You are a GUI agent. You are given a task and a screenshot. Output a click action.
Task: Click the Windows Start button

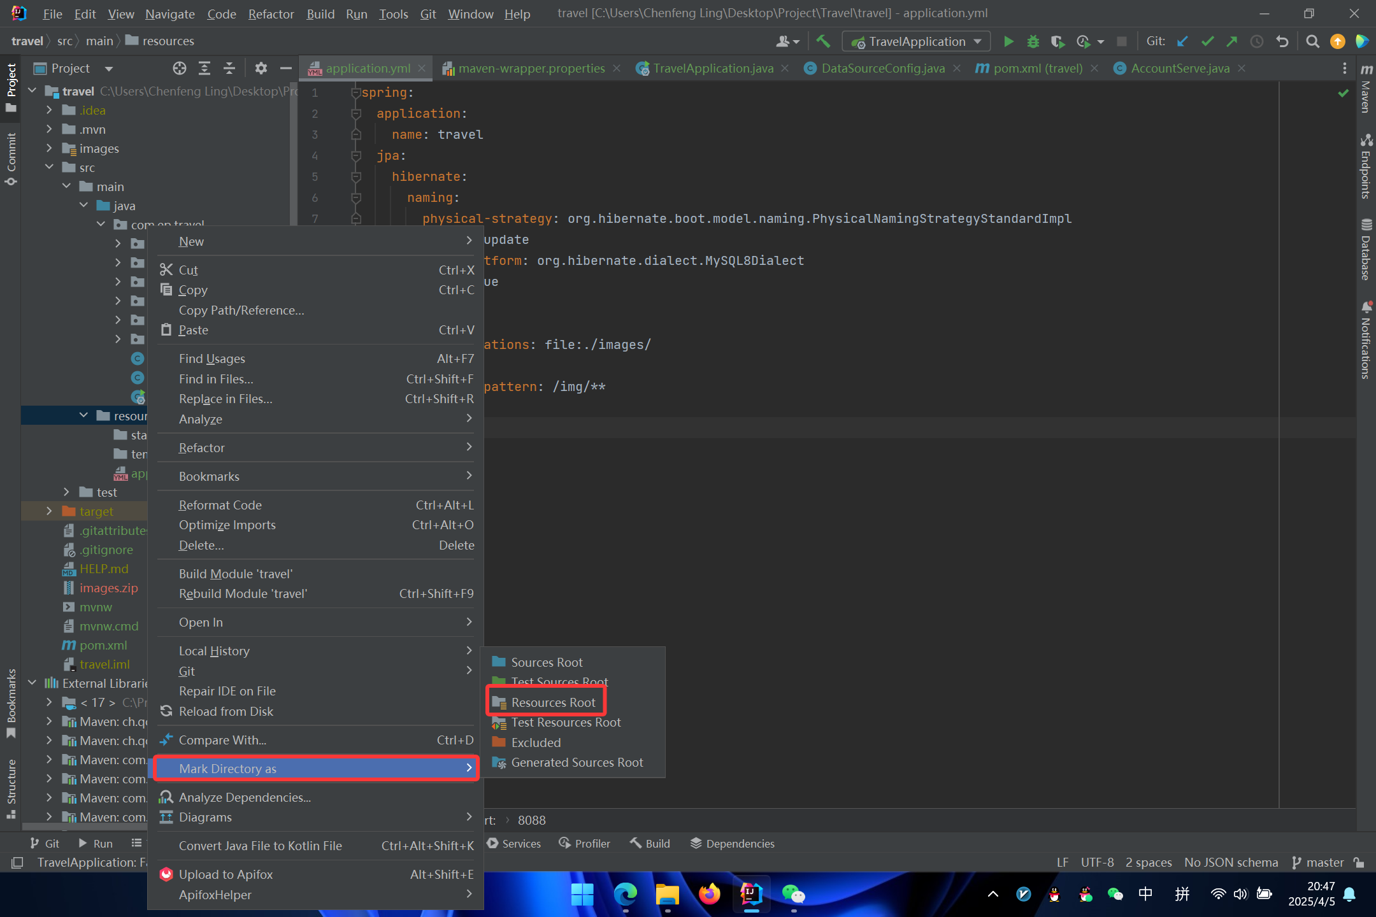pyautogui.click(x=582, y=894)
